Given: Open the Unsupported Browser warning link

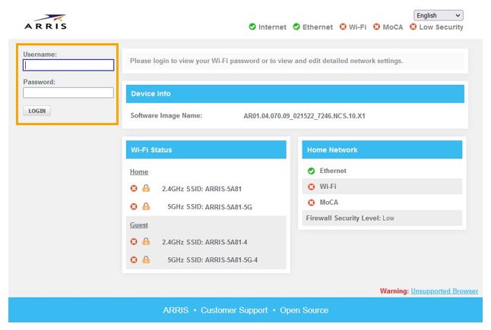Looking at the screenshot, I should pyautogui.click(x=445, y=291).
